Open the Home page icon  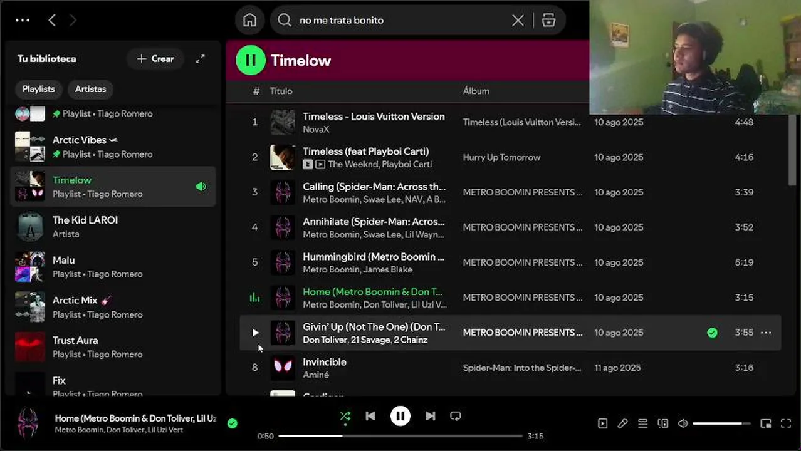pos(249,20)
